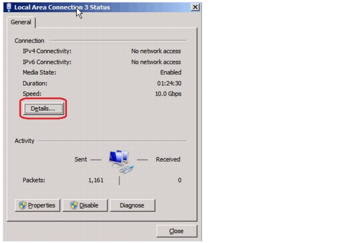
Task: Click the shield icon on Properties button
Action: 23,205
